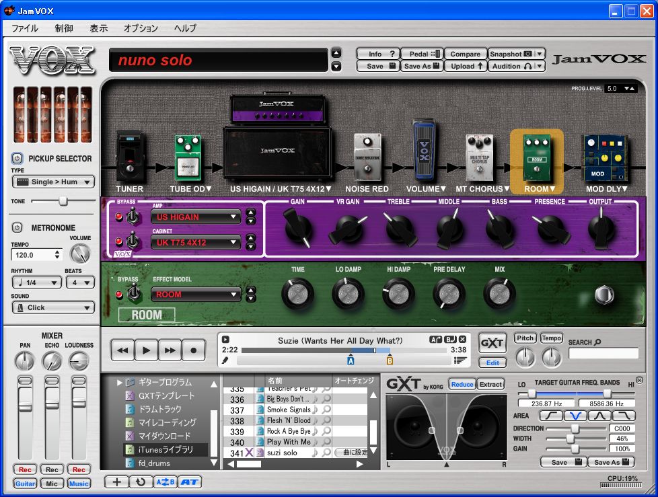
Task: Toggle the METRONOME power button
Action: click(x=17, y=228)
